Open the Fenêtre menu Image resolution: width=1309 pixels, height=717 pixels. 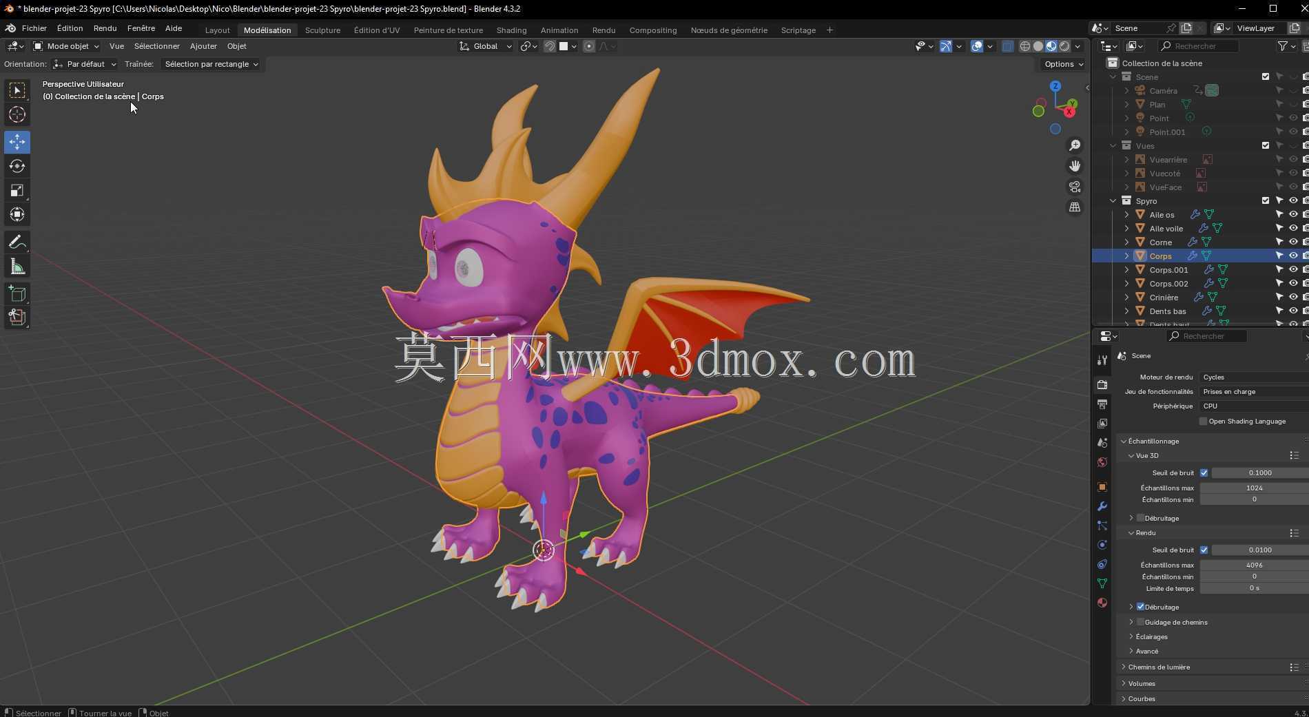(x=141, y=28)
